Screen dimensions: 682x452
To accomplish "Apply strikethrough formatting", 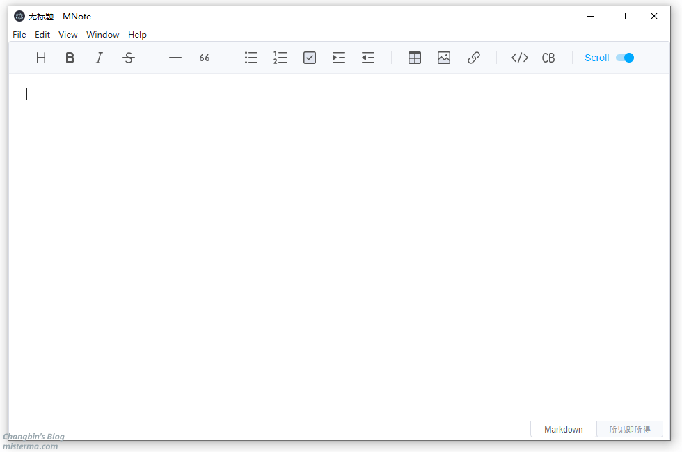I will pyautogui.click(x=129, y=58).
